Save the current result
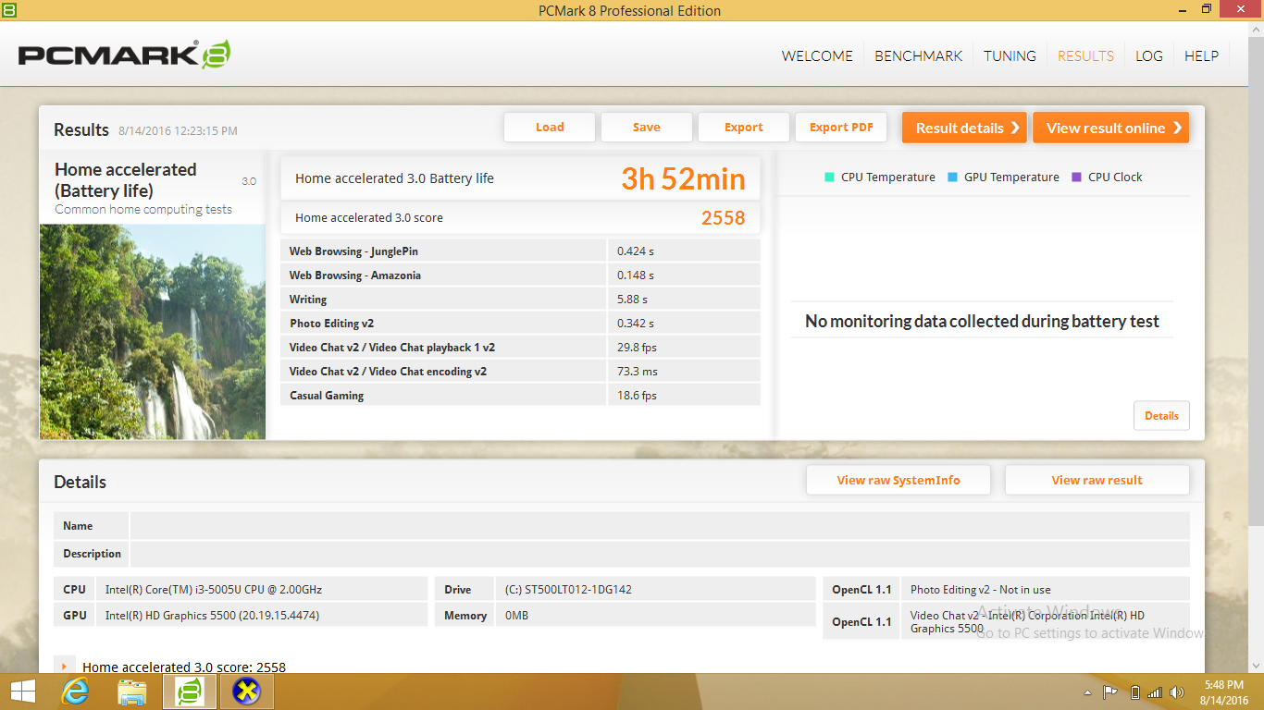 point(647,128)
